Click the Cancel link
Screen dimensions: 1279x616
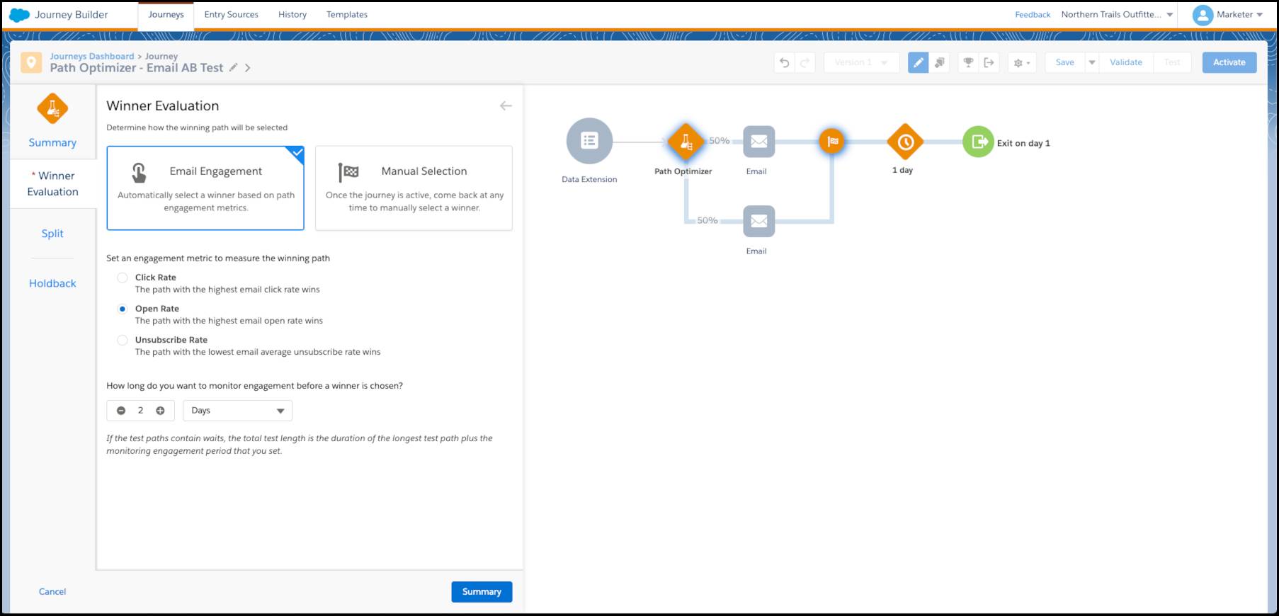click(52, 592)
